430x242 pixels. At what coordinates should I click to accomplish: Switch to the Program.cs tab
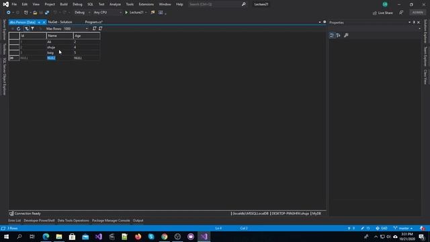(x=94, y=22)
